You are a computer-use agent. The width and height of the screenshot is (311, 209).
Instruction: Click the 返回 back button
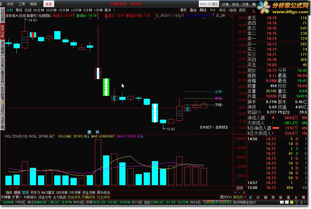242,10
